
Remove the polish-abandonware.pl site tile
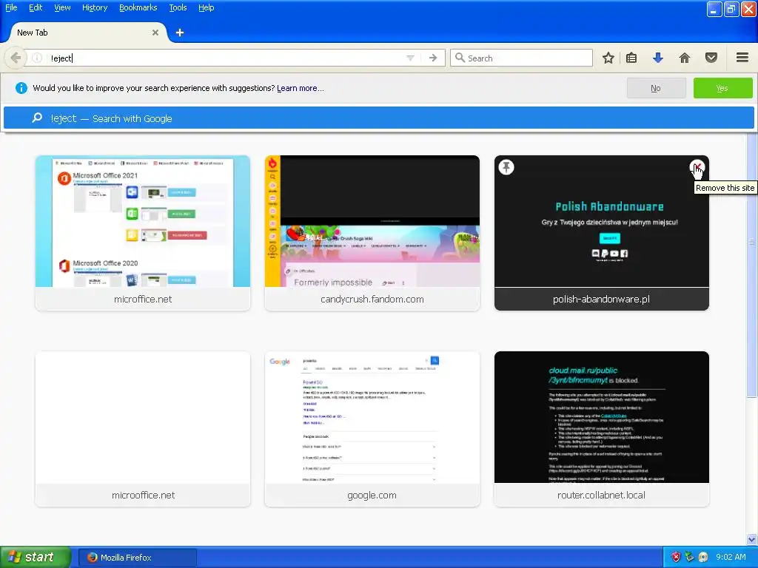point(697,167)
